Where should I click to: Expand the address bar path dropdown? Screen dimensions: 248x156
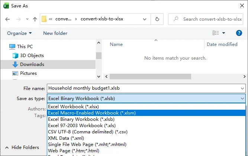(145, 19)
